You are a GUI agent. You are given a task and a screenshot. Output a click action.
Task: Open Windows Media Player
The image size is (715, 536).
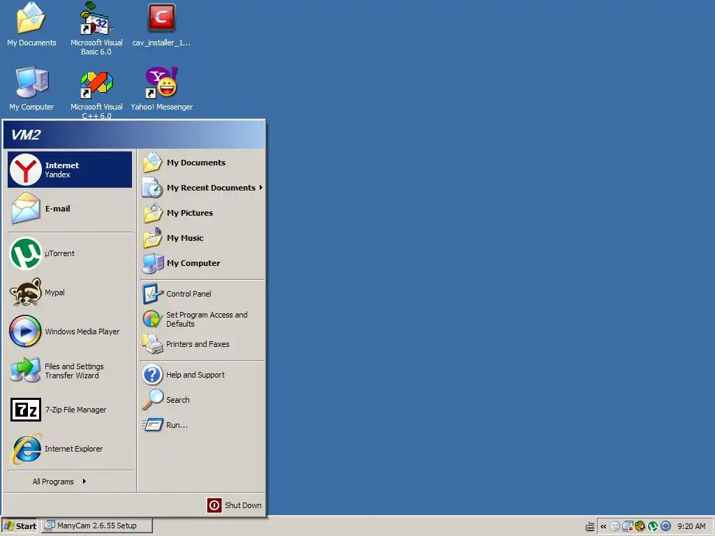click(70, 332)
